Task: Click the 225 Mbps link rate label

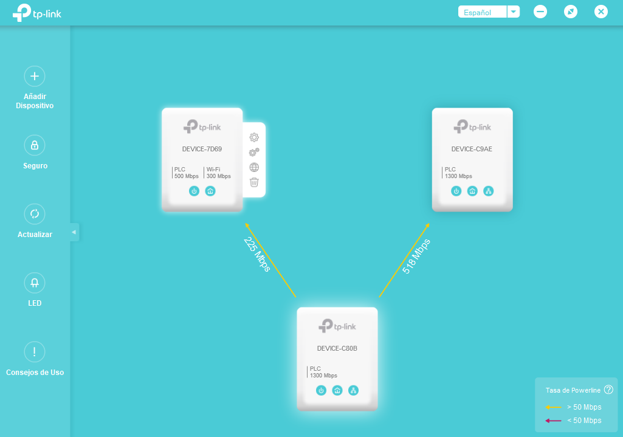Action: coord(257,254)
